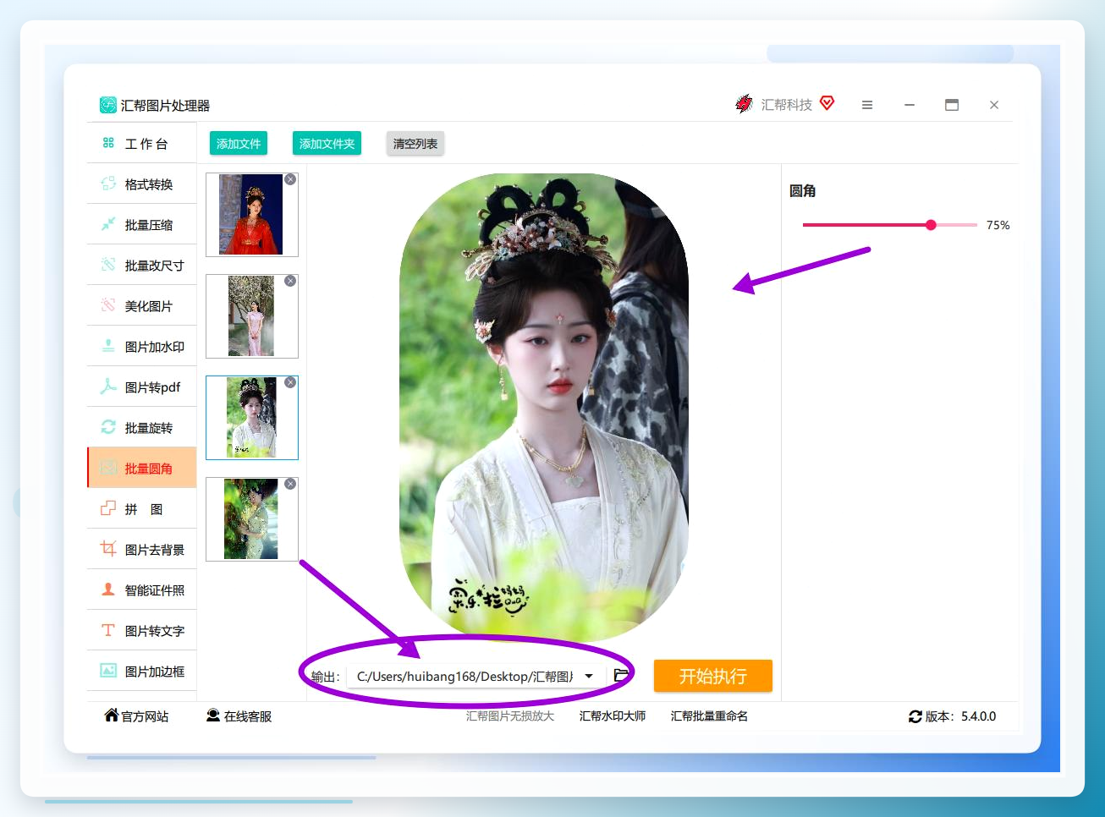
Task: Remove the red dress thumbnail
Action: [290, 179]
